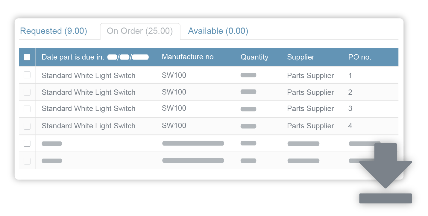
Task: Click Parts Supplier in the PO 2 row
Action: (x=310, y=92)
